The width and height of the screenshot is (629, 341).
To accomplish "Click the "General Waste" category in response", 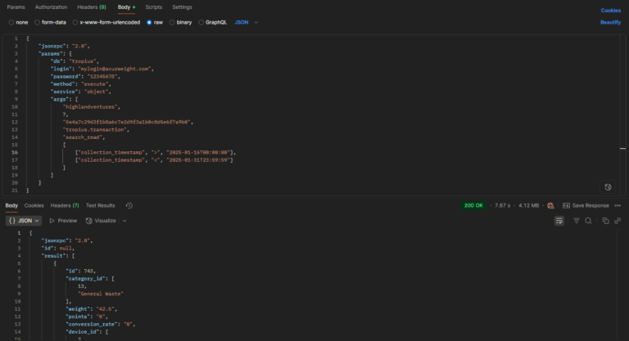I will point(101,294).
